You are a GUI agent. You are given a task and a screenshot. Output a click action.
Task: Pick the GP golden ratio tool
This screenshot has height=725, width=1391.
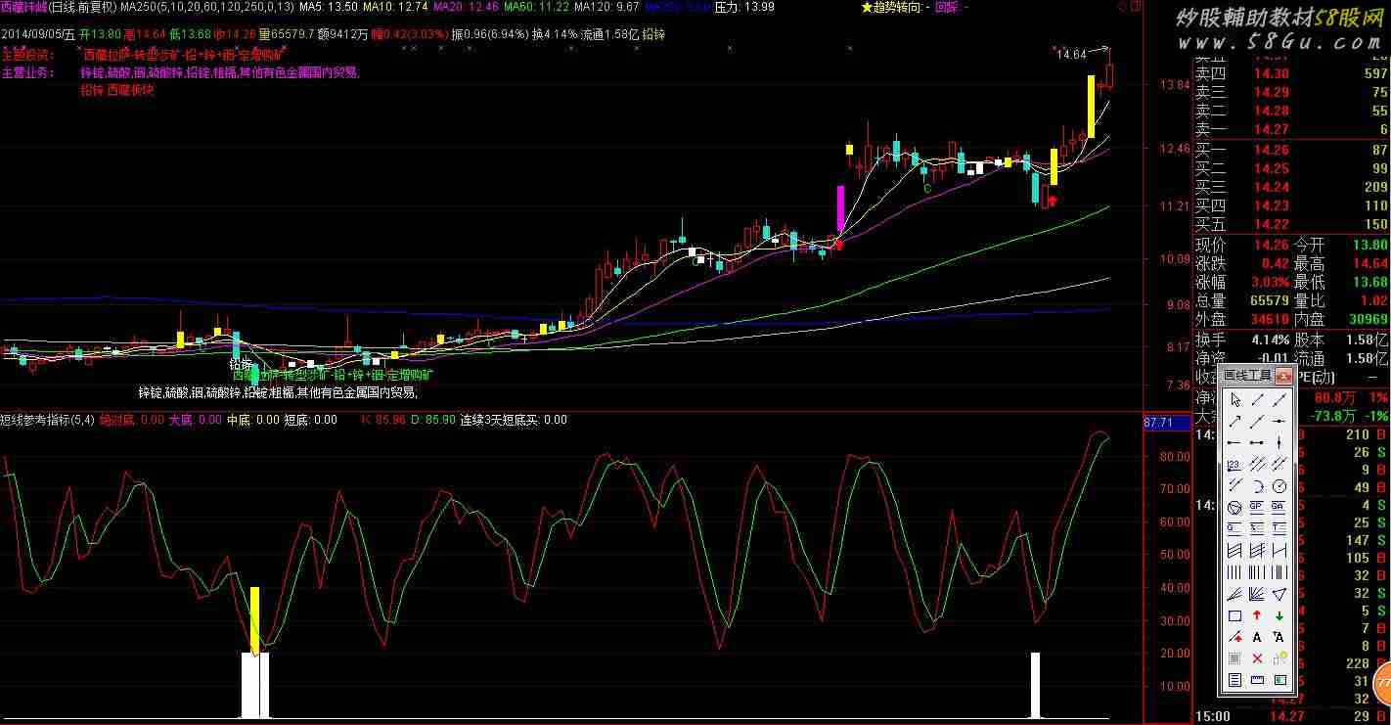pyautogui.click(x=1257, y=508)
